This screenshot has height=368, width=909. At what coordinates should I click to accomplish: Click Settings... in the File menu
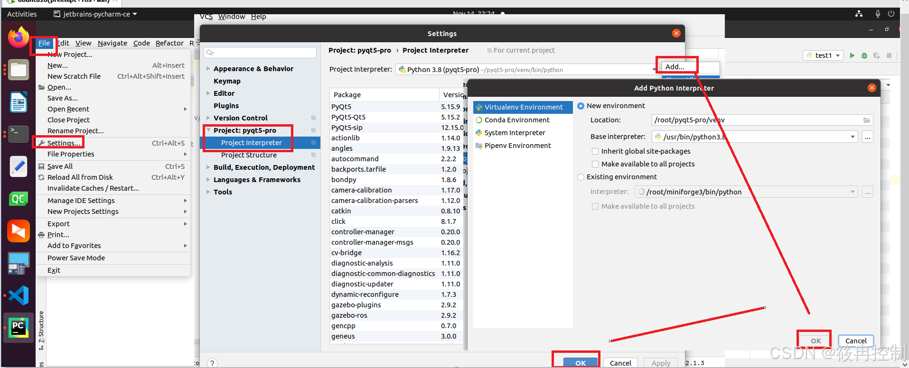point(113,143)
